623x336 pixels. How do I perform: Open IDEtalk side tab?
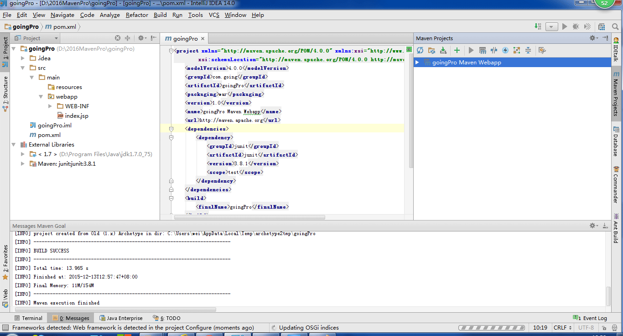point(616,50)
